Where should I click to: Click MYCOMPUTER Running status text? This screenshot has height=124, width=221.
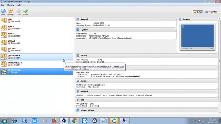(14, 72)
